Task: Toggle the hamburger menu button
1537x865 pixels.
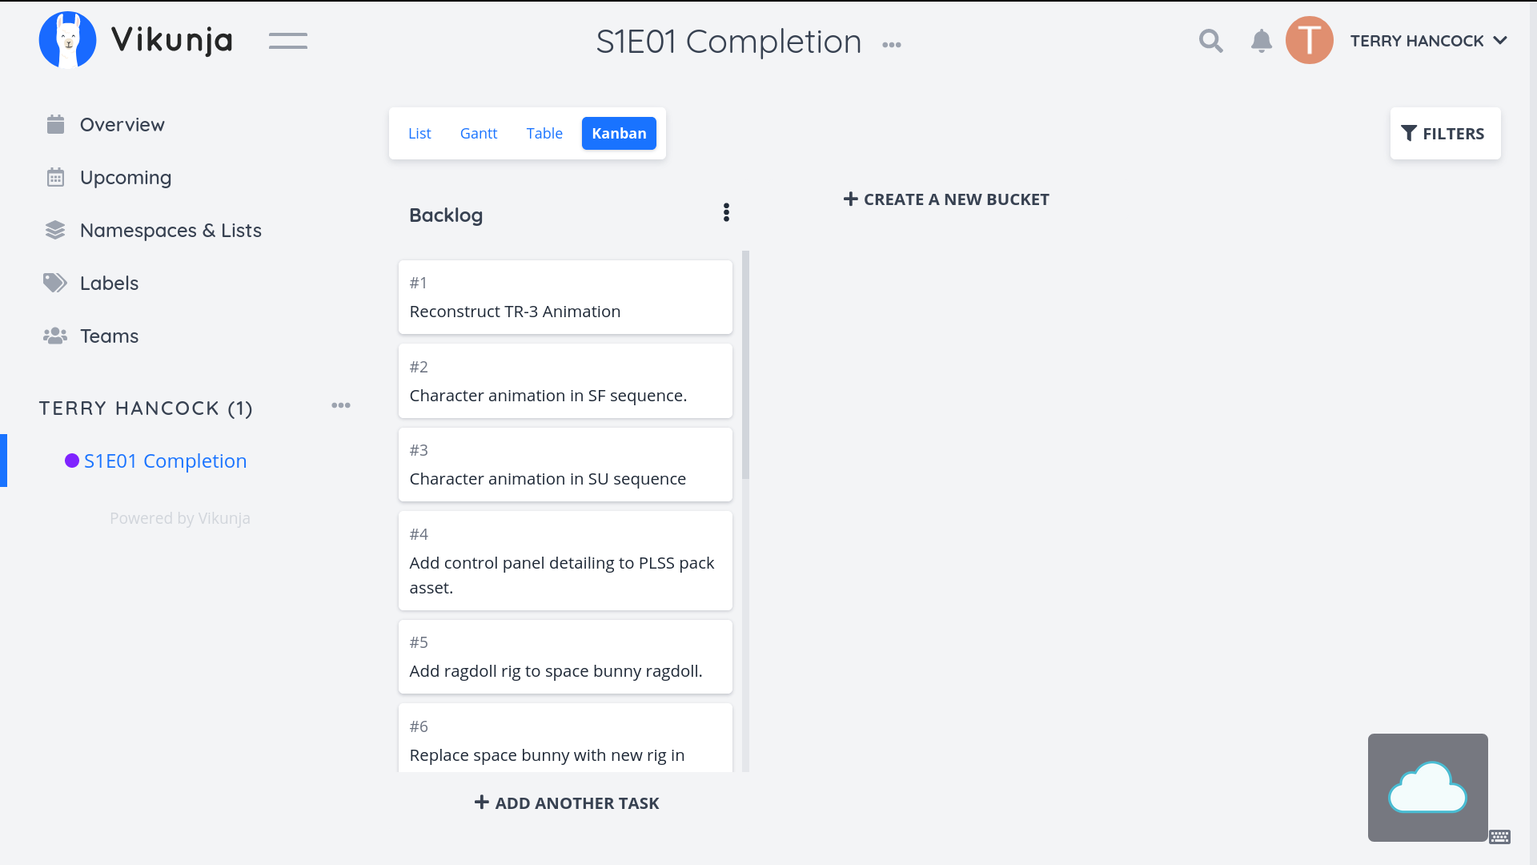Action: coord(288,41)
